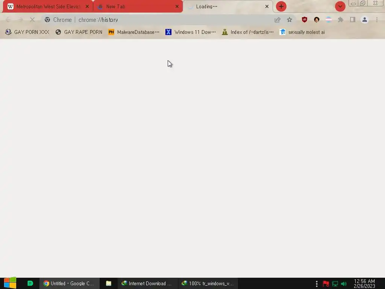Toggle the Chrome side panel

pyautogui.click(x=353, y=20)
